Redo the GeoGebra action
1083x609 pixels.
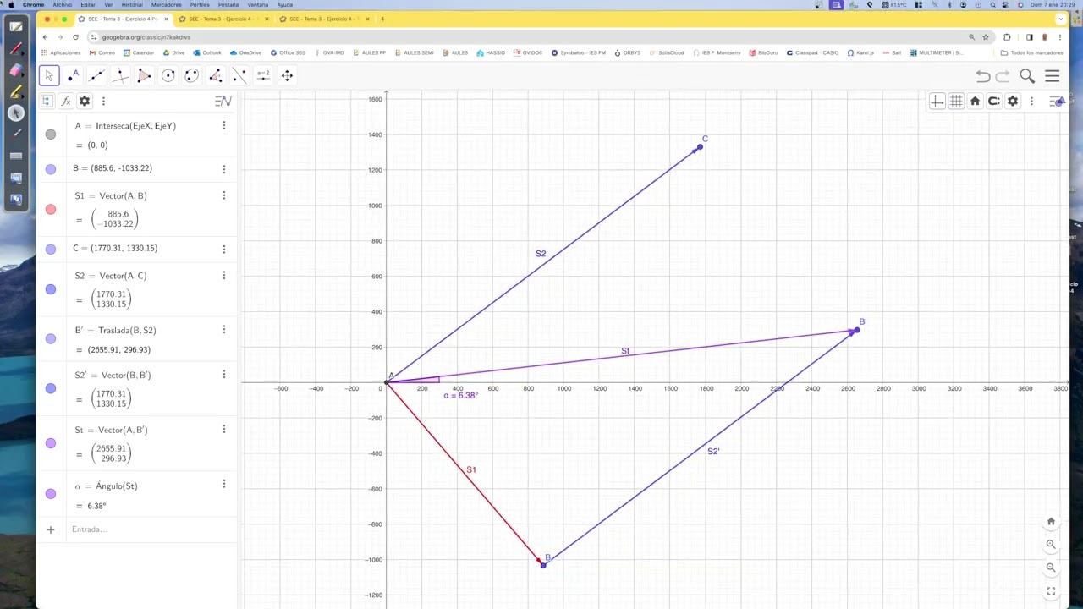click(1003, 76)
